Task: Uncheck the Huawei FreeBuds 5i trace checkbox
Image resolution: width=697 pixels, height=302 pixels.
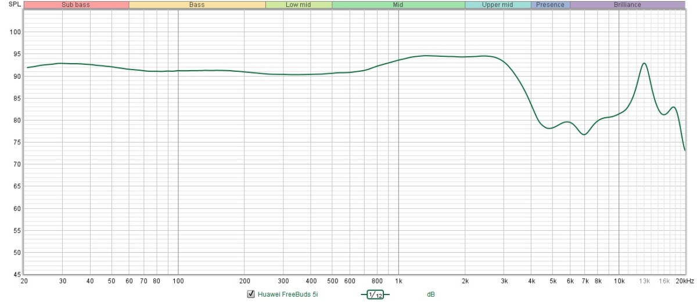Action: [x=251, y=294]
